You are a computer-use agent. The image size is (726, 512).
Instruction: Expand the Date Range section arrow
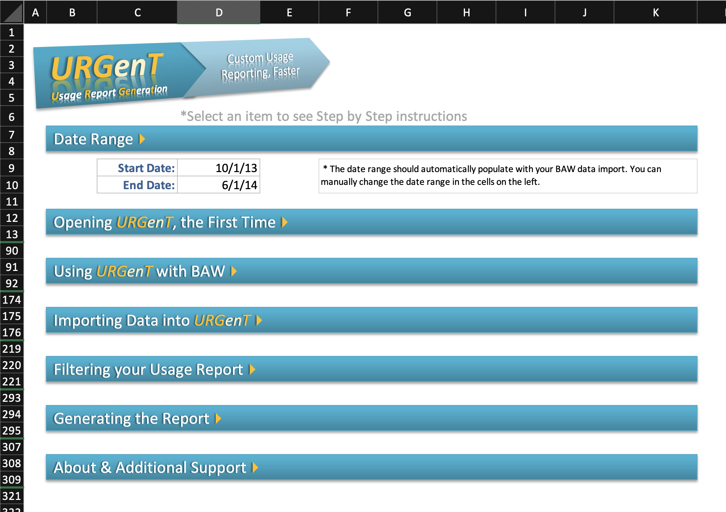[x=142, y=139]
